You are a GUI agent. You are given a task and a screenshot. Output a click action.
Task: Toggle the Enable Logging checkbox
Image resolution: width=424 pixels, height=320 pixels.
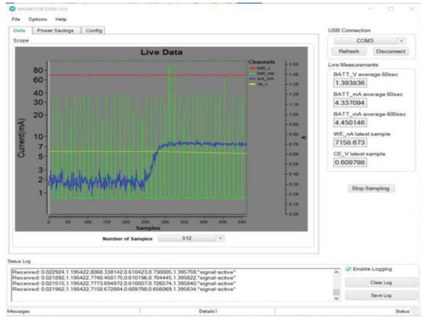[x=348, y=269]
